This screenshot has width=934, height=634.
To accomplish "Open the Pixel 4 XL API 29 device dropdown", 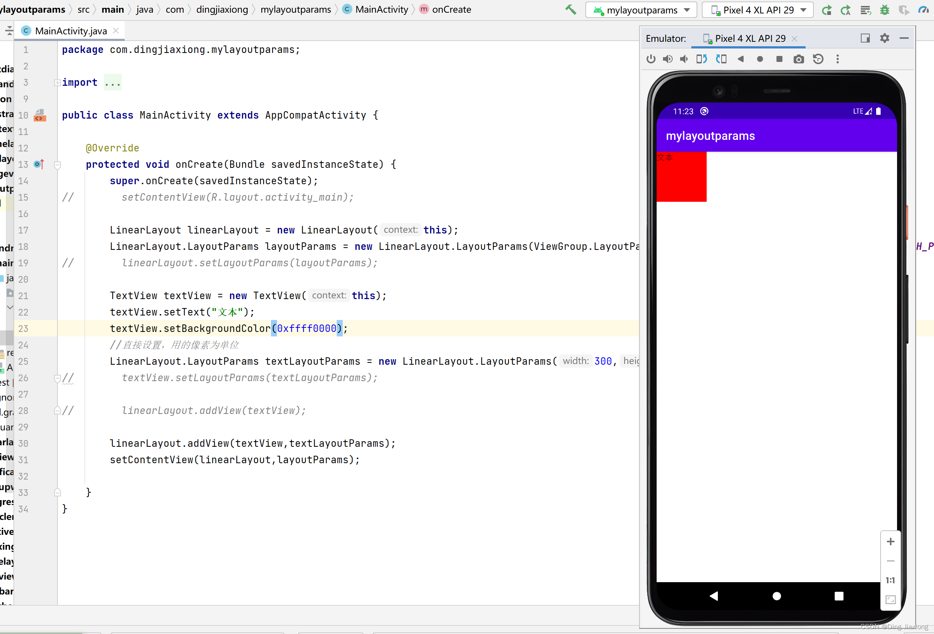I will pyautogui.click(x=757, y=10).
